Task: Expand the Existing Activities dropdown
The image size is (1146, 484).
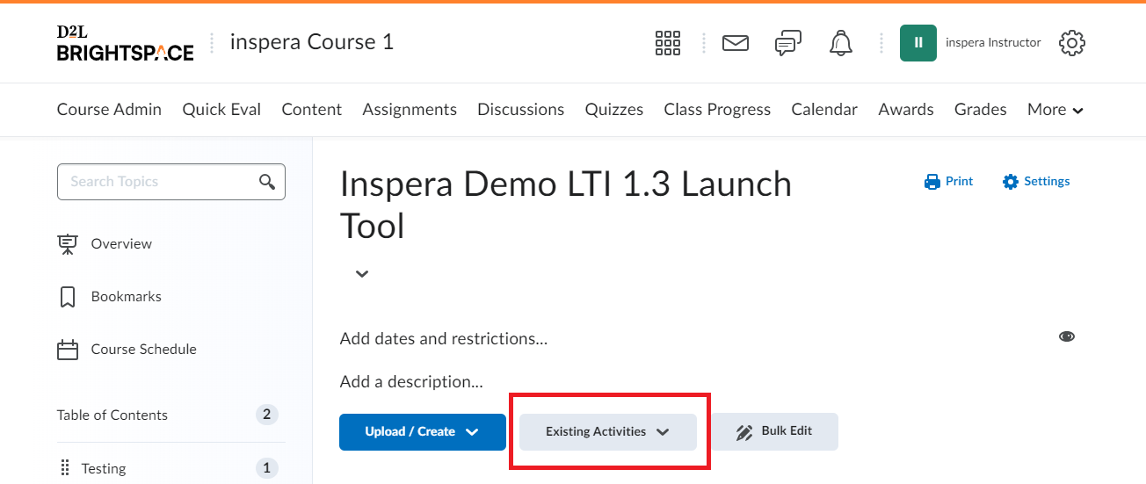Action: coord(608,431)
